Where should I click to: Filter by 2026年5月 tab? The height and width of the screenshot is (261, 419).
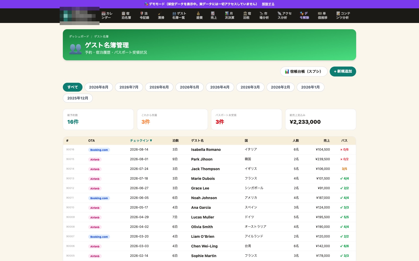190,87
